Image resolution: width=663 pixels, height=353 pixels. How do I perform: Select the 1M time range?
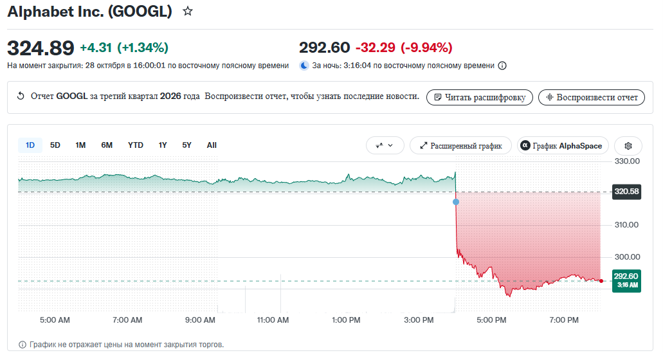(80, 145)
